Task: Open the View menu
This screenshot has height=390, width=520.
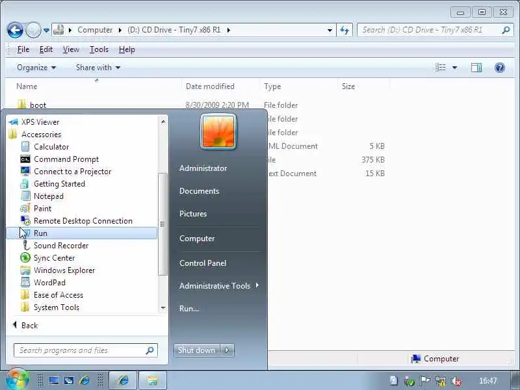Action: coord(71,49)
